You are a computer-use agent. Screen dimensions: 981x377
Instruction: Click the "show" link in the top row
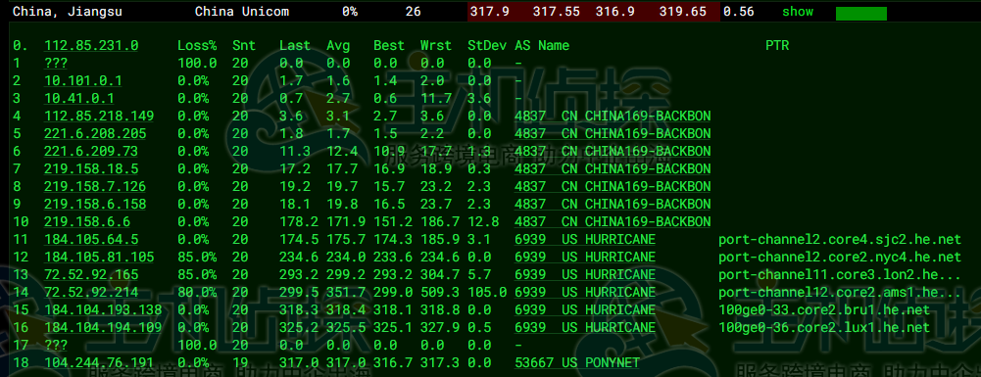click(798, 12)
